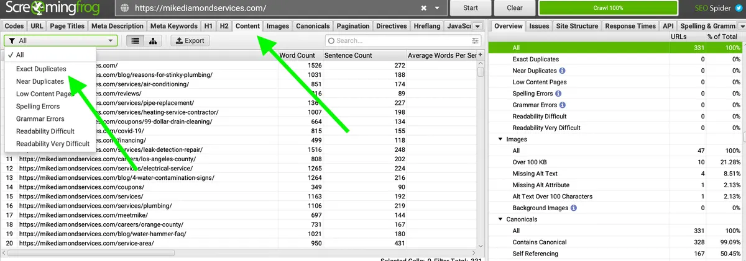Click the info icon beside Near Duplicates

pos(562,71)
